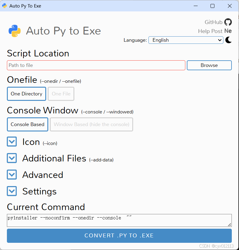Select the One File option
The height and width of the screenshot is (250, 239).
pyautogui.click(x=61, y=94)
